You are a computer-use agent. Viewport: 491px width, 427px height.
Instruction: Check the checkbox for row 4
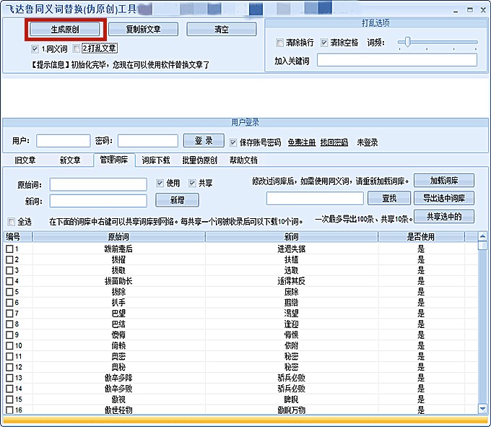click(x=9, y=281)
